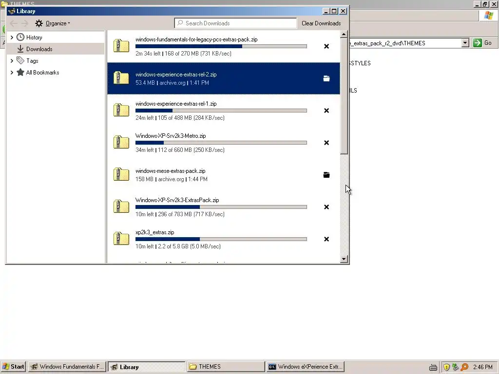Cancel the xp2k3_extras.zip download
499x374 pixels.
326,239
